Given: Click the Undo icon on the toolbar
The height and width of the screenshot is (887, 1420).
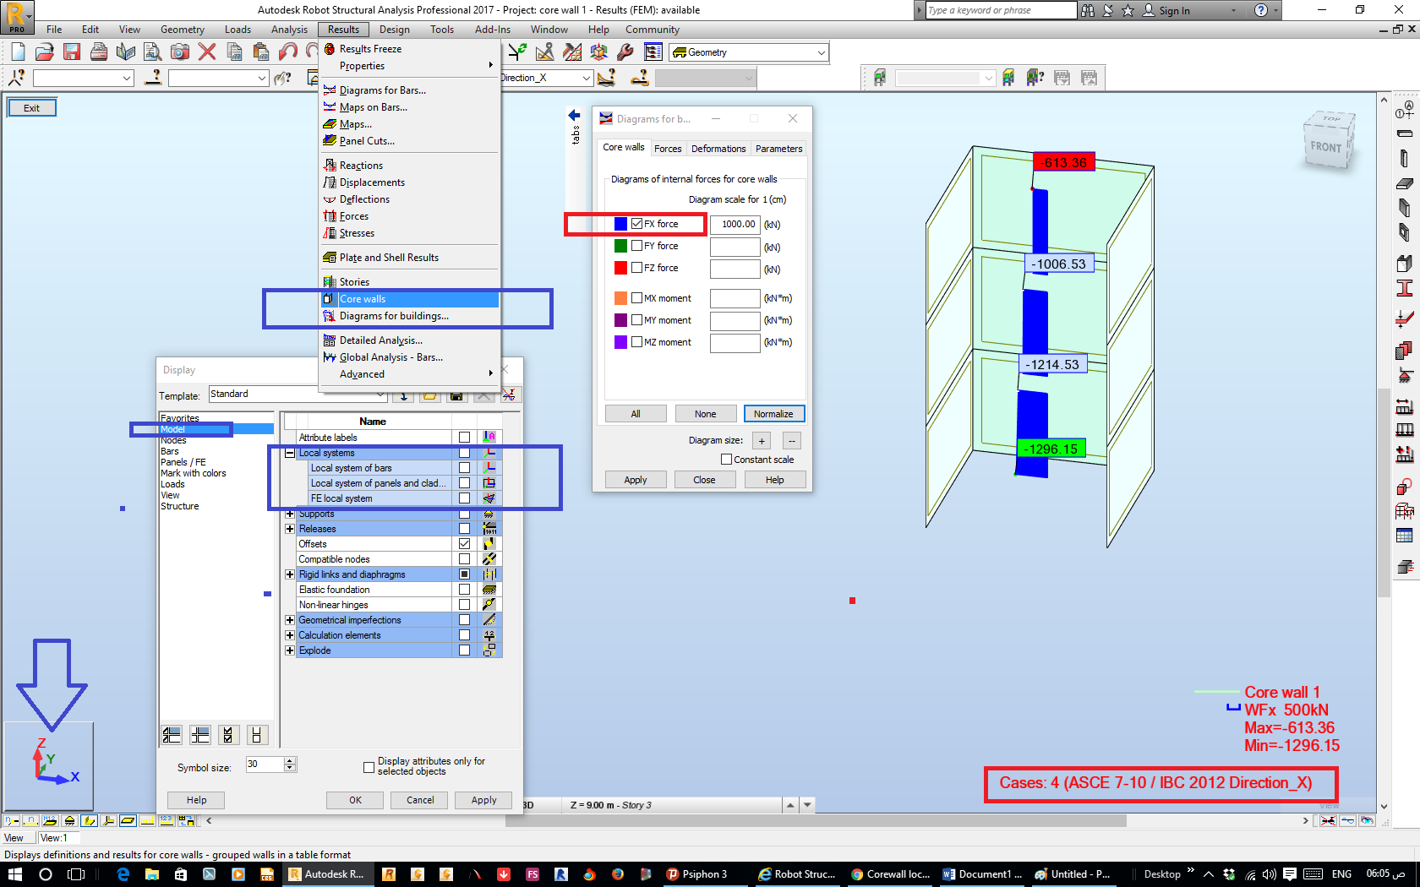Looking at the screenshot, I should click(x=288, y=52).
